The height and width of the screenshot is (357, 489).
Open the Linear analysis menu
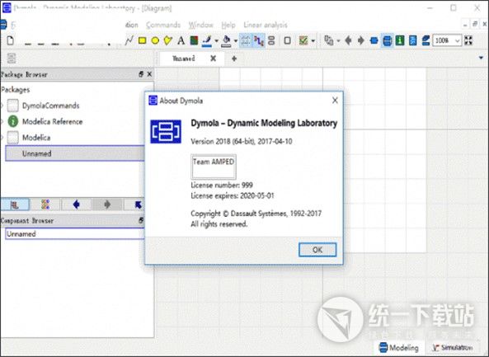266,25
